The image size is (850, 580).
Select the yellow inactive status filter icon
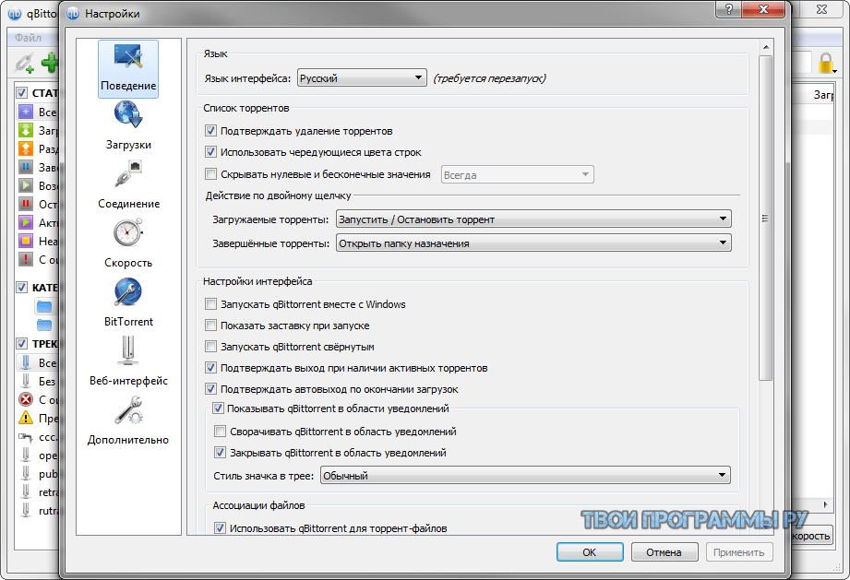point(26,241)
